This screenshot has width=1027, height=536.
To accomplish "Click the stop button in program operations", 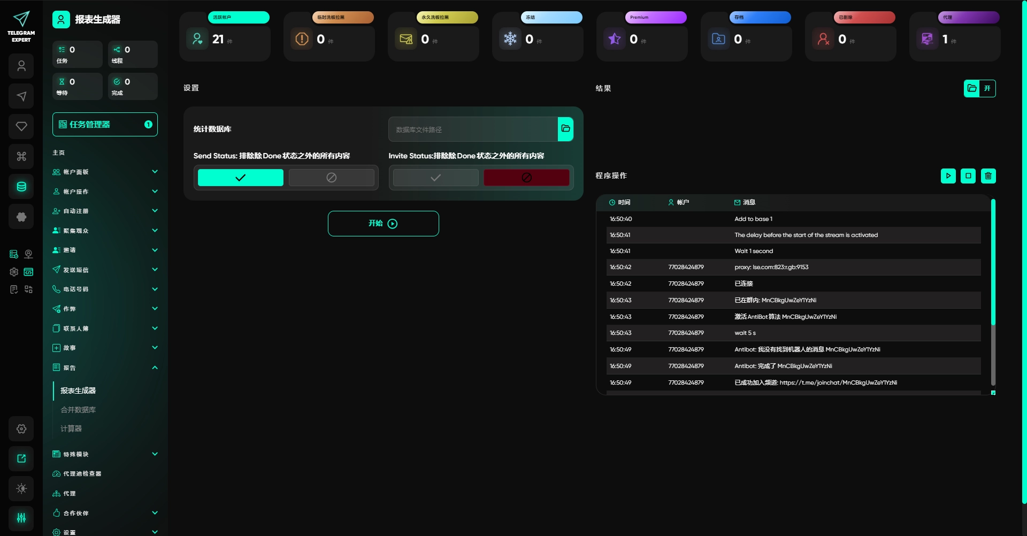I will (x=968, y=175).
